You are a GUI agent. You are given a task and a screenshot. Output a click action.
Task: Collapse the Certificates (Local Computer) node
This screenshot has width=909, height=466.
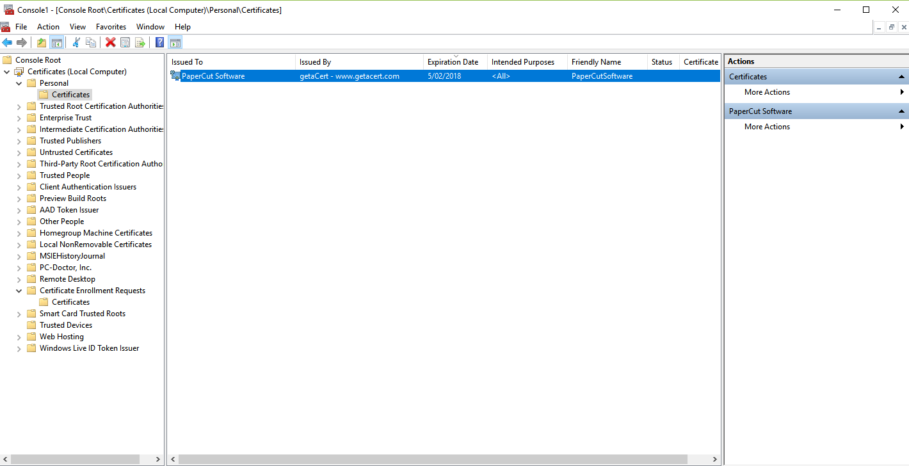[x=7, y=72]
